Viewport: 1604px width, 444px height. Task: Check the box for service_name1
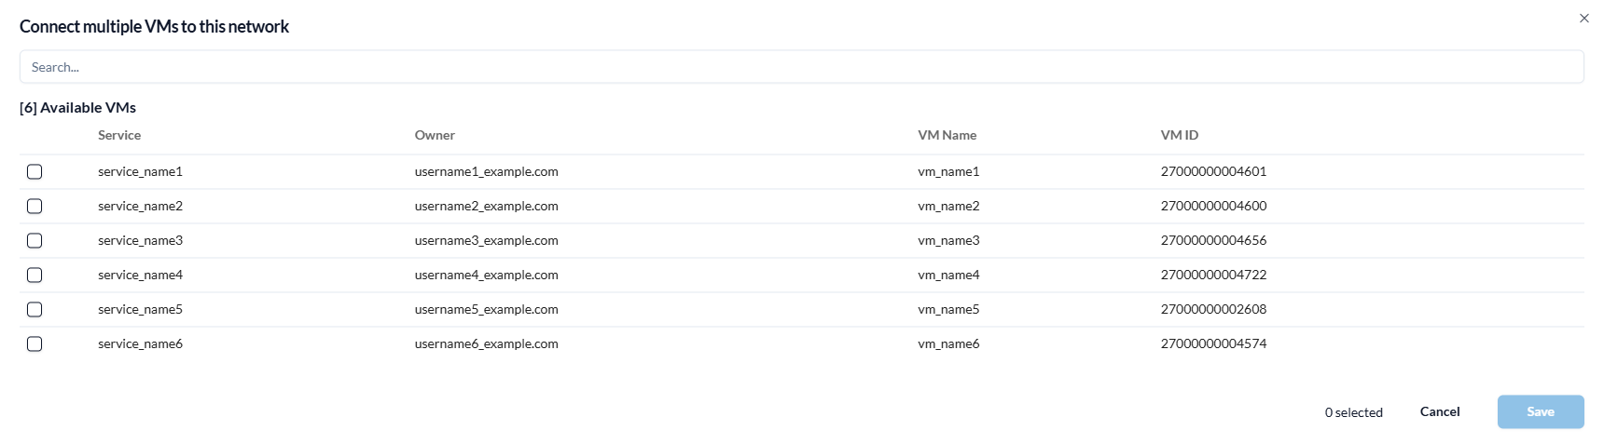pos(35,171)
